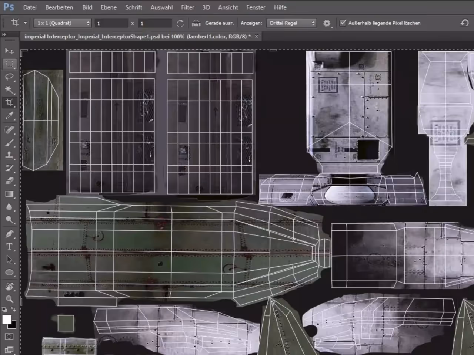Viewport: 474px width, 355px height.
Task: Select the Clone Stamp tool
Action: click(x=9, y=155)
